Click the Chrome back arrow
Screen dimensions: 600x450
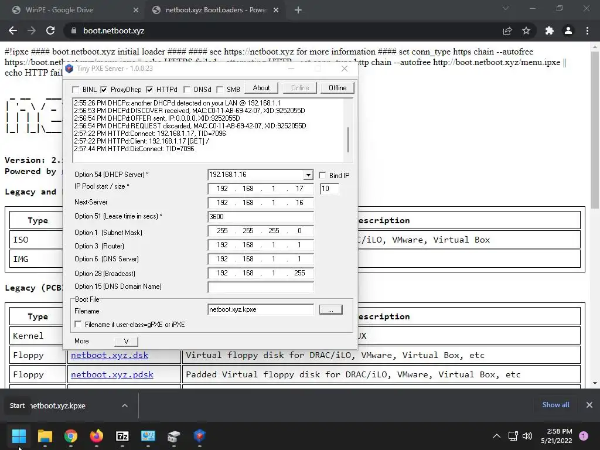[13, 30]
